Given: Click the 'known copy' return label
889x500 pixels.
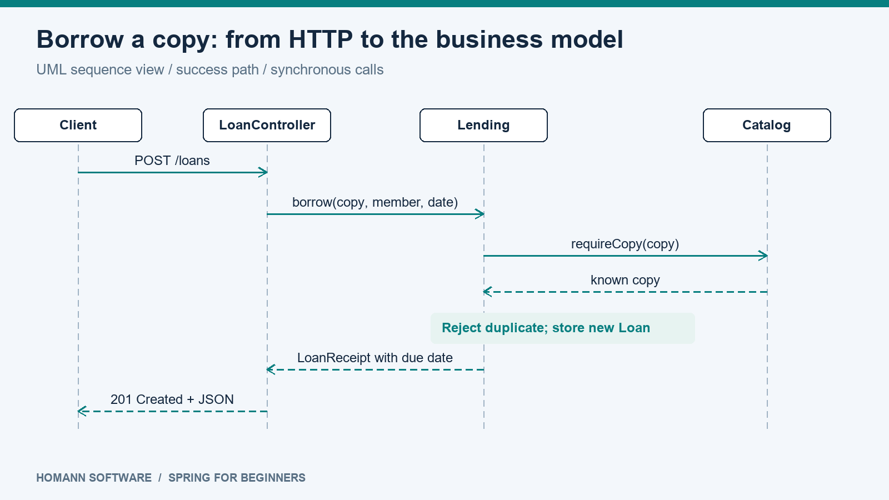Looking at the screenshot, I should pos(625,280).
